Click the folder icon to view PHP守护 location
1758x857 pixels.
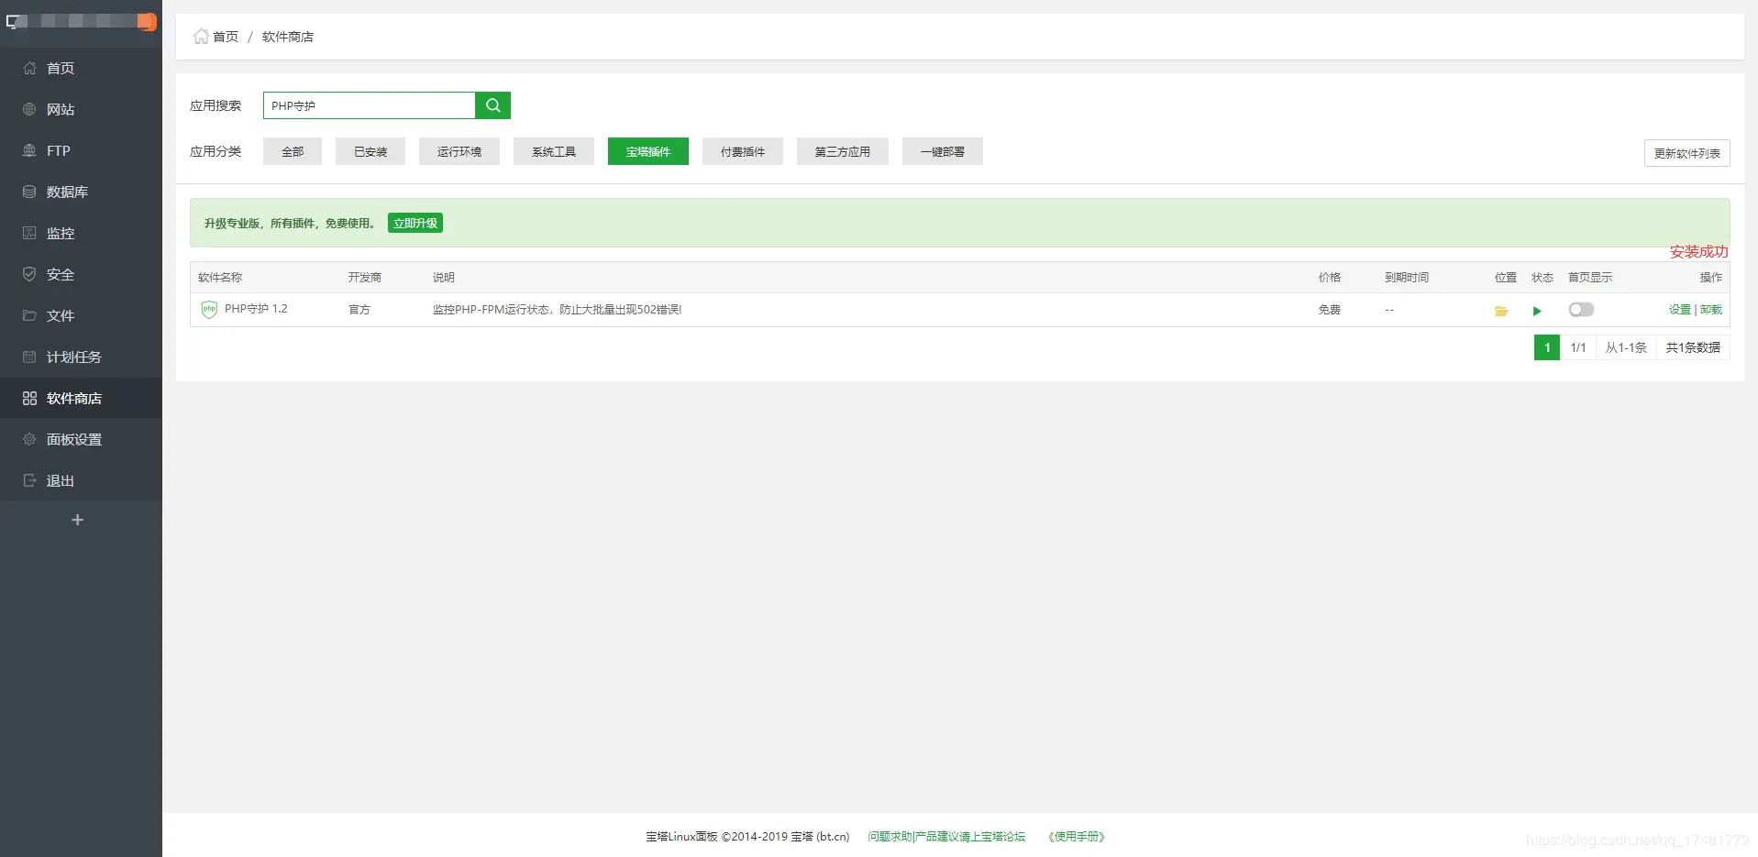(x=1500, y=311)
